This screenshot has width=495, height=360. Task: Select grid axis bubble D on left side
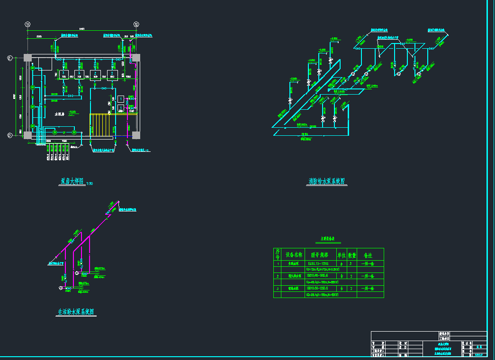tap(9, 135)
